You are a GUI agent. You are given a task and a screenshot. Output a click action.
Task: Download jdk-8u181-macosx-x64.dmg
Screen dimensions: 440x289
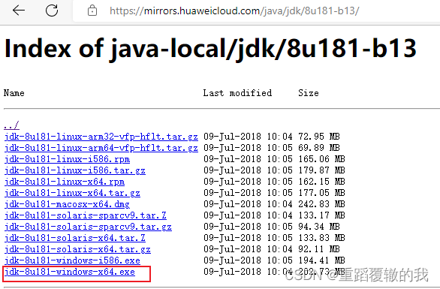(x=67, y=204)
